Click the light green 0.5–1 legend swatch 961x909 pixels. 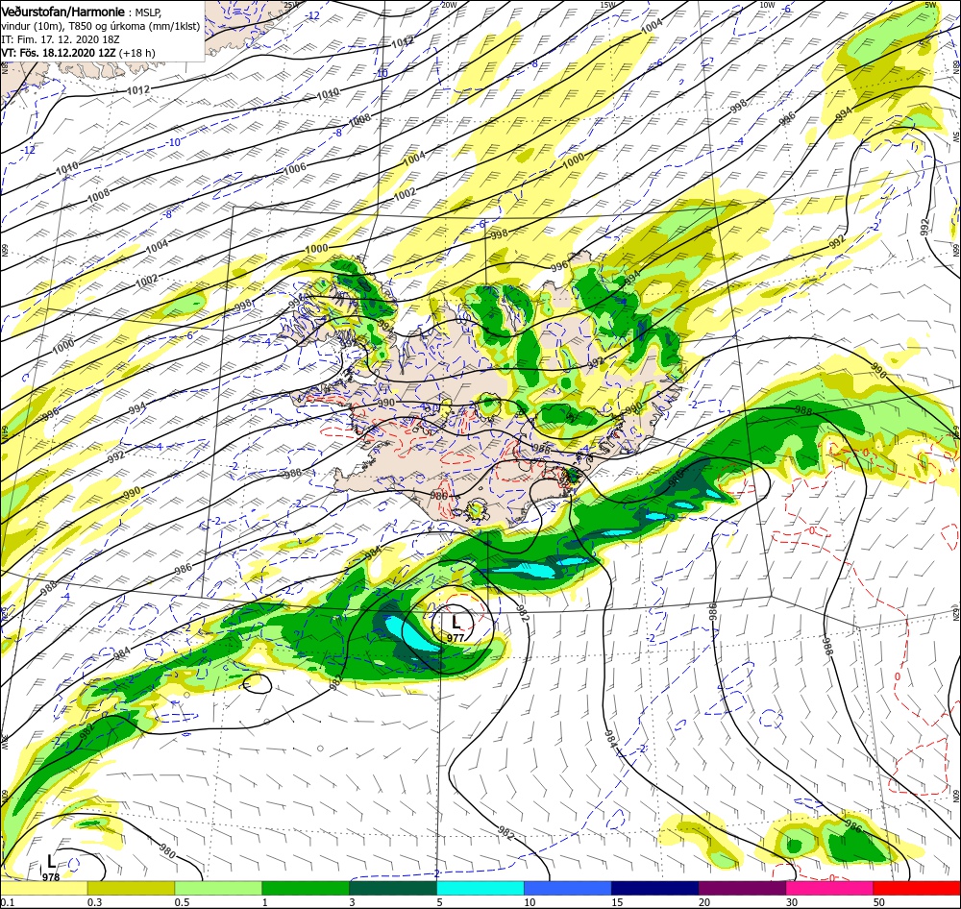(218, 888)
